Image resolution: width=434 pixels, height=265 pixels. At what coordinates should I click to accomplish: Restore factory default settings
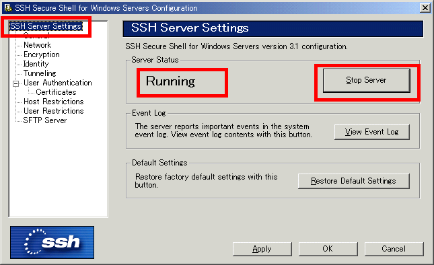pos(353,181)
